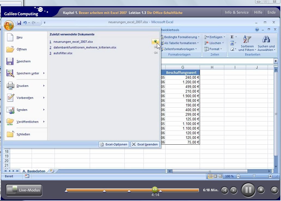Open recent file neuerungen_excel_2007.xlsx
Screen dimensions: 281x201
73,42
